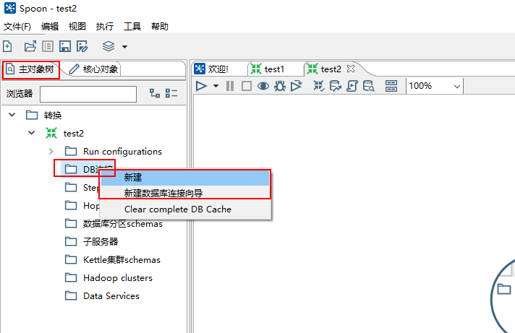This screenshot has height=333, width=515.
Task: Open the 文件(F) menu
Action: pyautogui.click(x=17, y=26)
